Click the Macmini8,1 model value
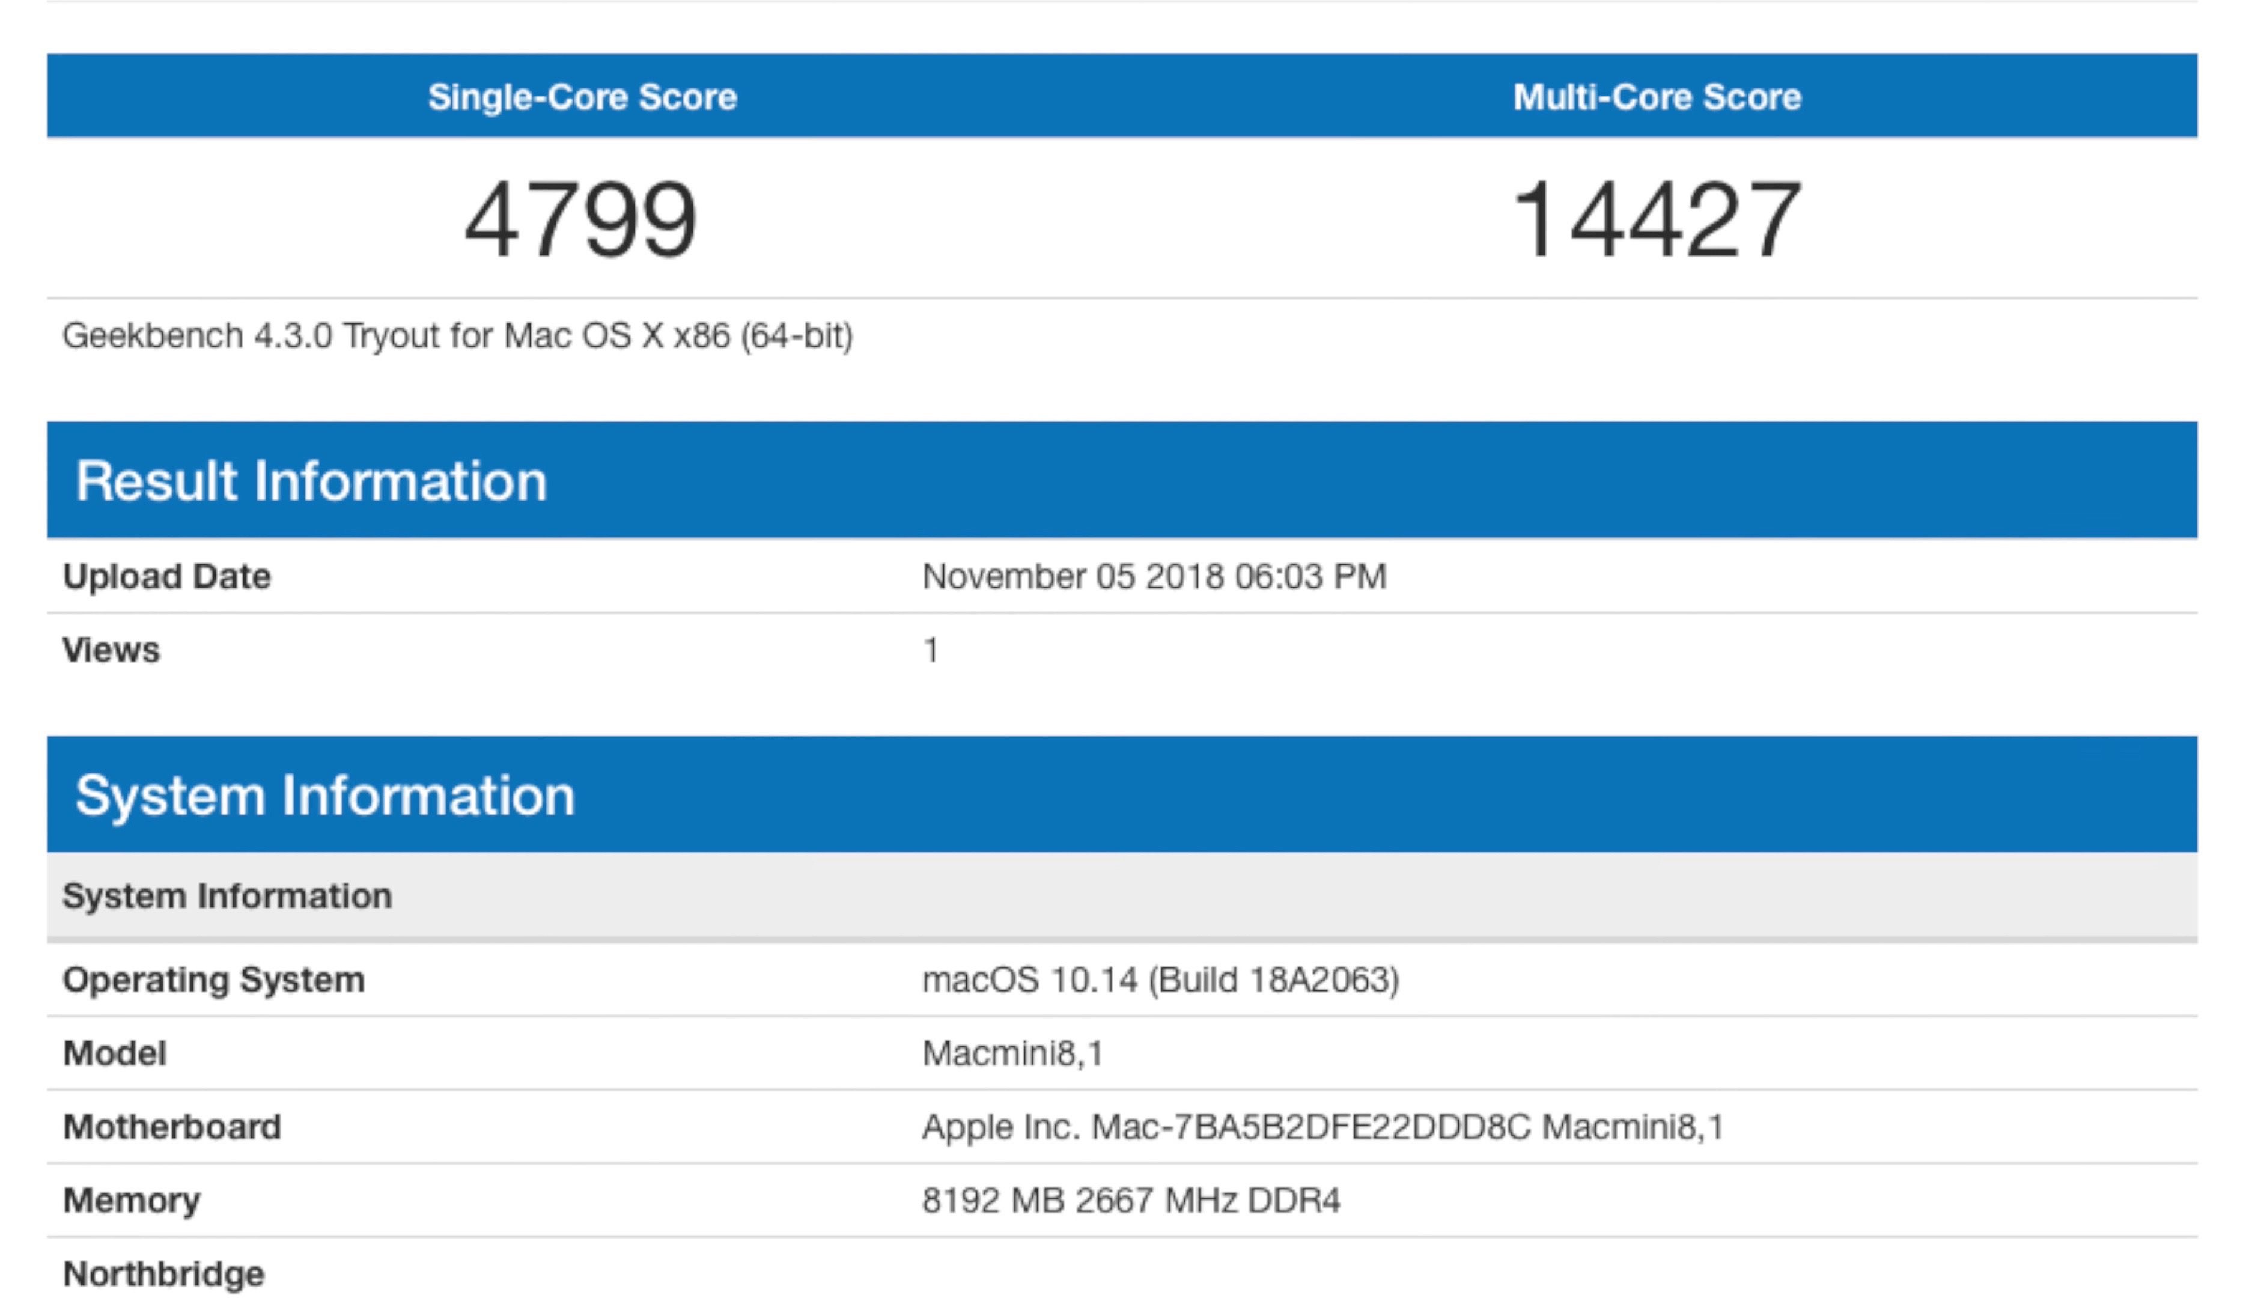The width and height of the screenshot is (2249, 1298). (x=1012, y=1054)
